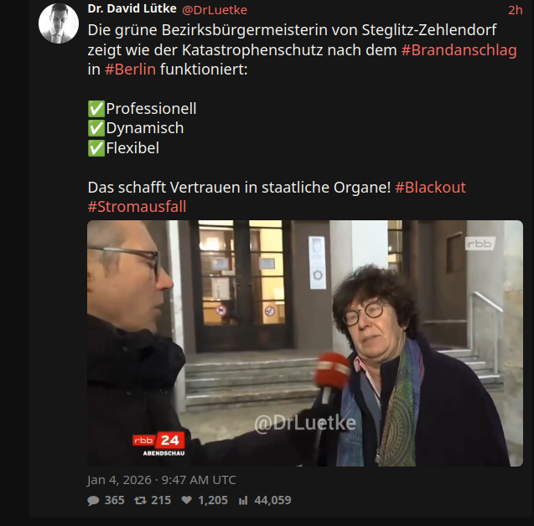Open the #Blackout hashtag link
This screenshot has height=526, width=534.
coord(430,187)
